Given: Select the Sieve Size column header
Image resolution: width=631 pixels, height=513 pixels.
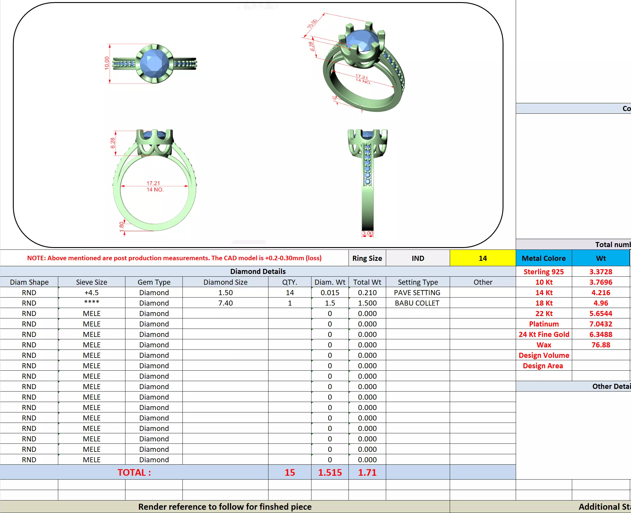Looking at the screenshot, I should click(91, 282).
